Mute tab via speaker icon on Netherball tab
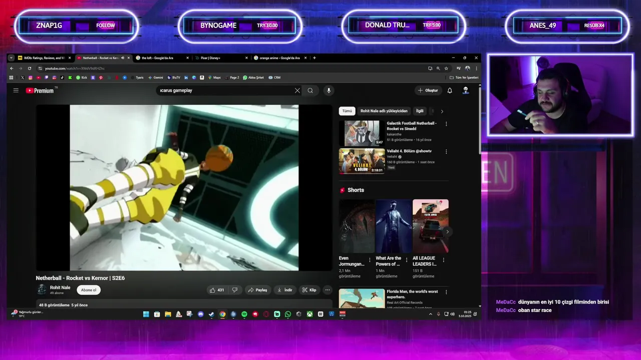 [122, 58]
